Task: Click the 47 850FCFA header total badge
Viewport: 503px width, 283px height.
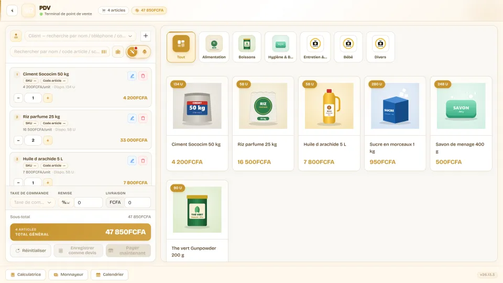Action: tap(149, 10)
